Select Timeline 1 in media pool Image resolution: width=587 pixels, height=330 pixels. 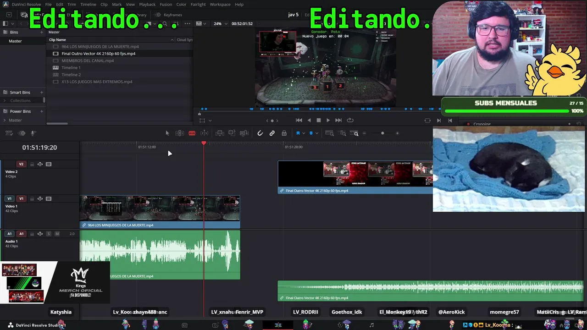click(x=71, y=68)
